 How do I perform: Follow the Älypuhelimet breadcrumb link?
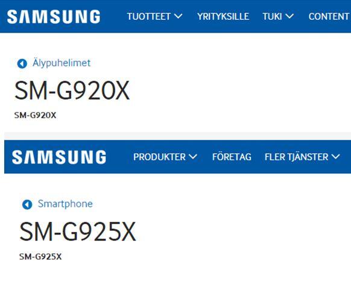click(62, 63)
